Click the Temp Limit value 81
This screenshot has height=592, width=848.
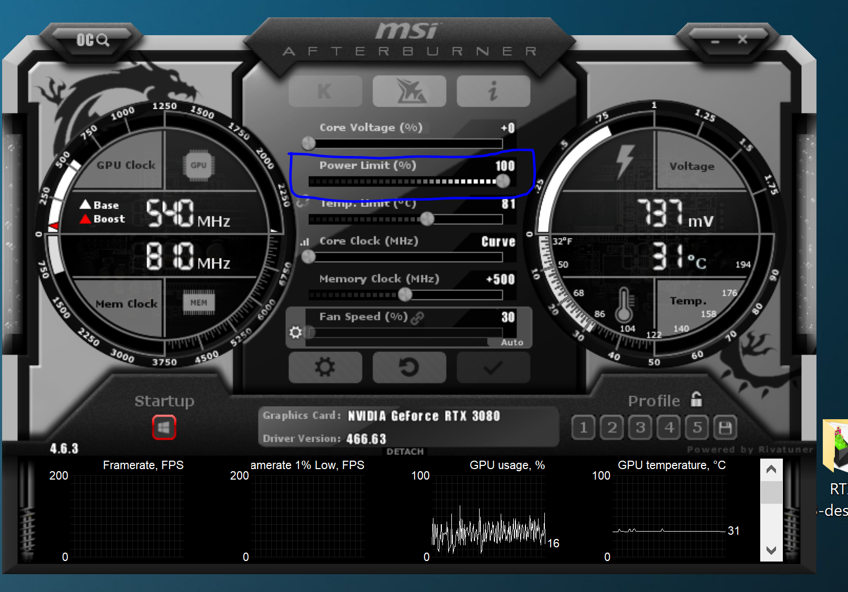point(508,204)
